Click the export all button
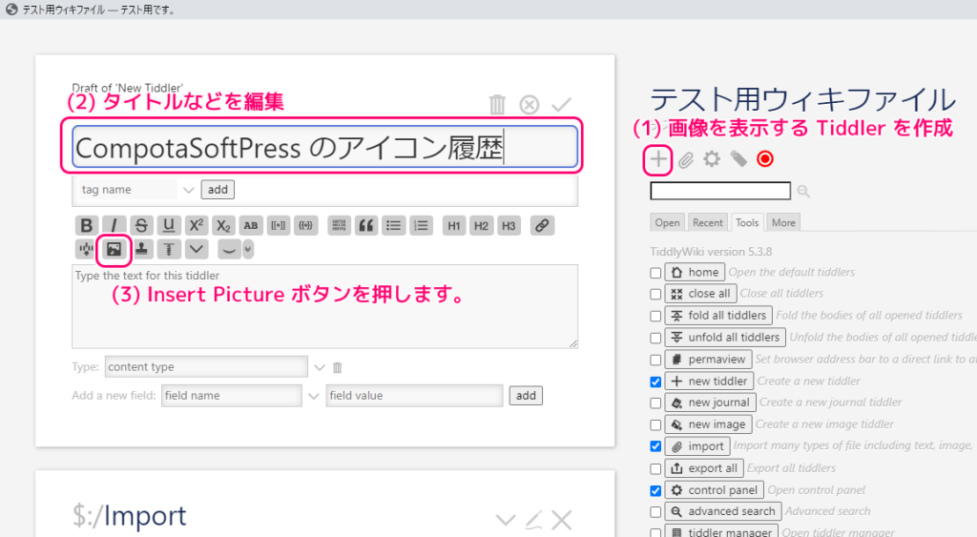The width and height of the screenshot is (977, 537). tap(704, 468)
